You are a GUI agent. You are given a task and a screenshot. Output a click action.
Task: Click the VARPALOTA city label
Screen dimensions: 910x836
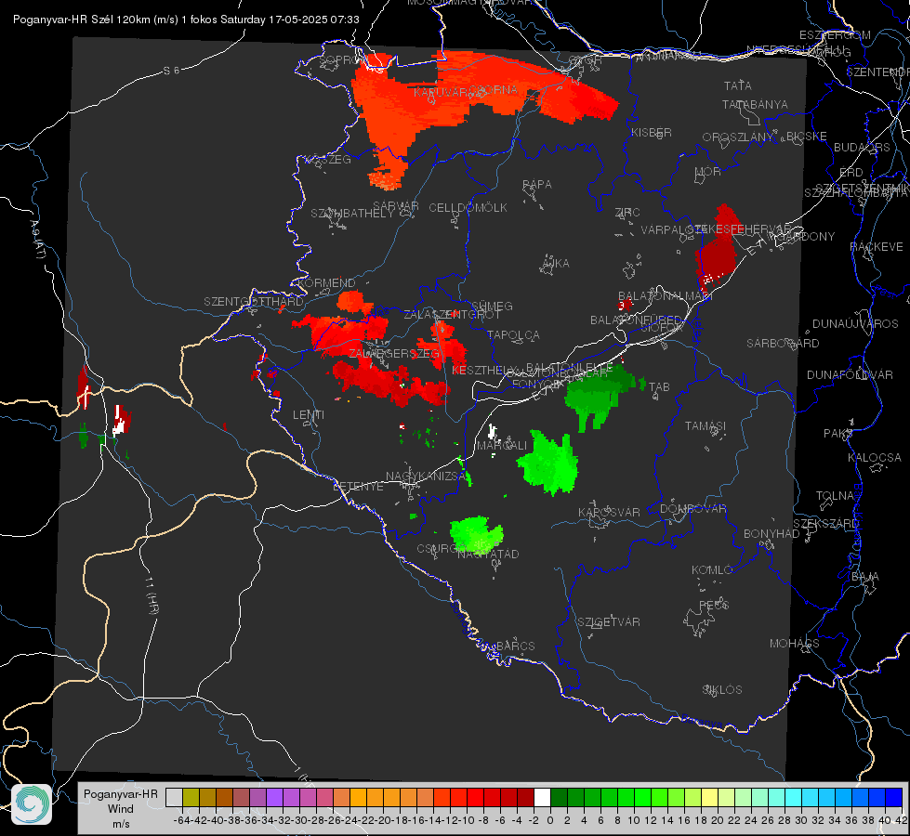pyautogui.click(x=672, y=229)
